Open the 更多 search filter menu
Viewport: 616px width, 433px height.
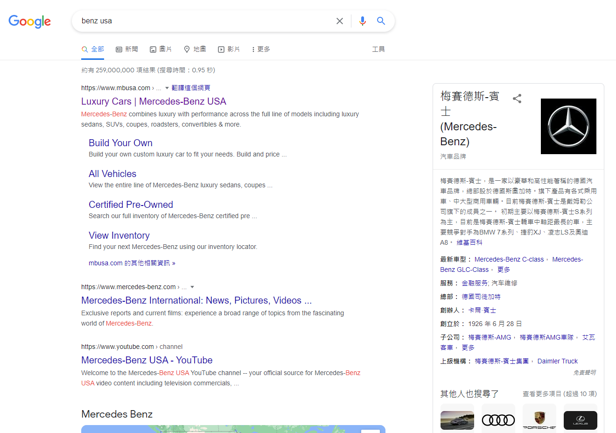pos(261,49)
